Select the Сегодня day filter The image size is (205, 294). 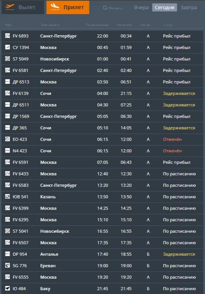(x=165, y=8)
